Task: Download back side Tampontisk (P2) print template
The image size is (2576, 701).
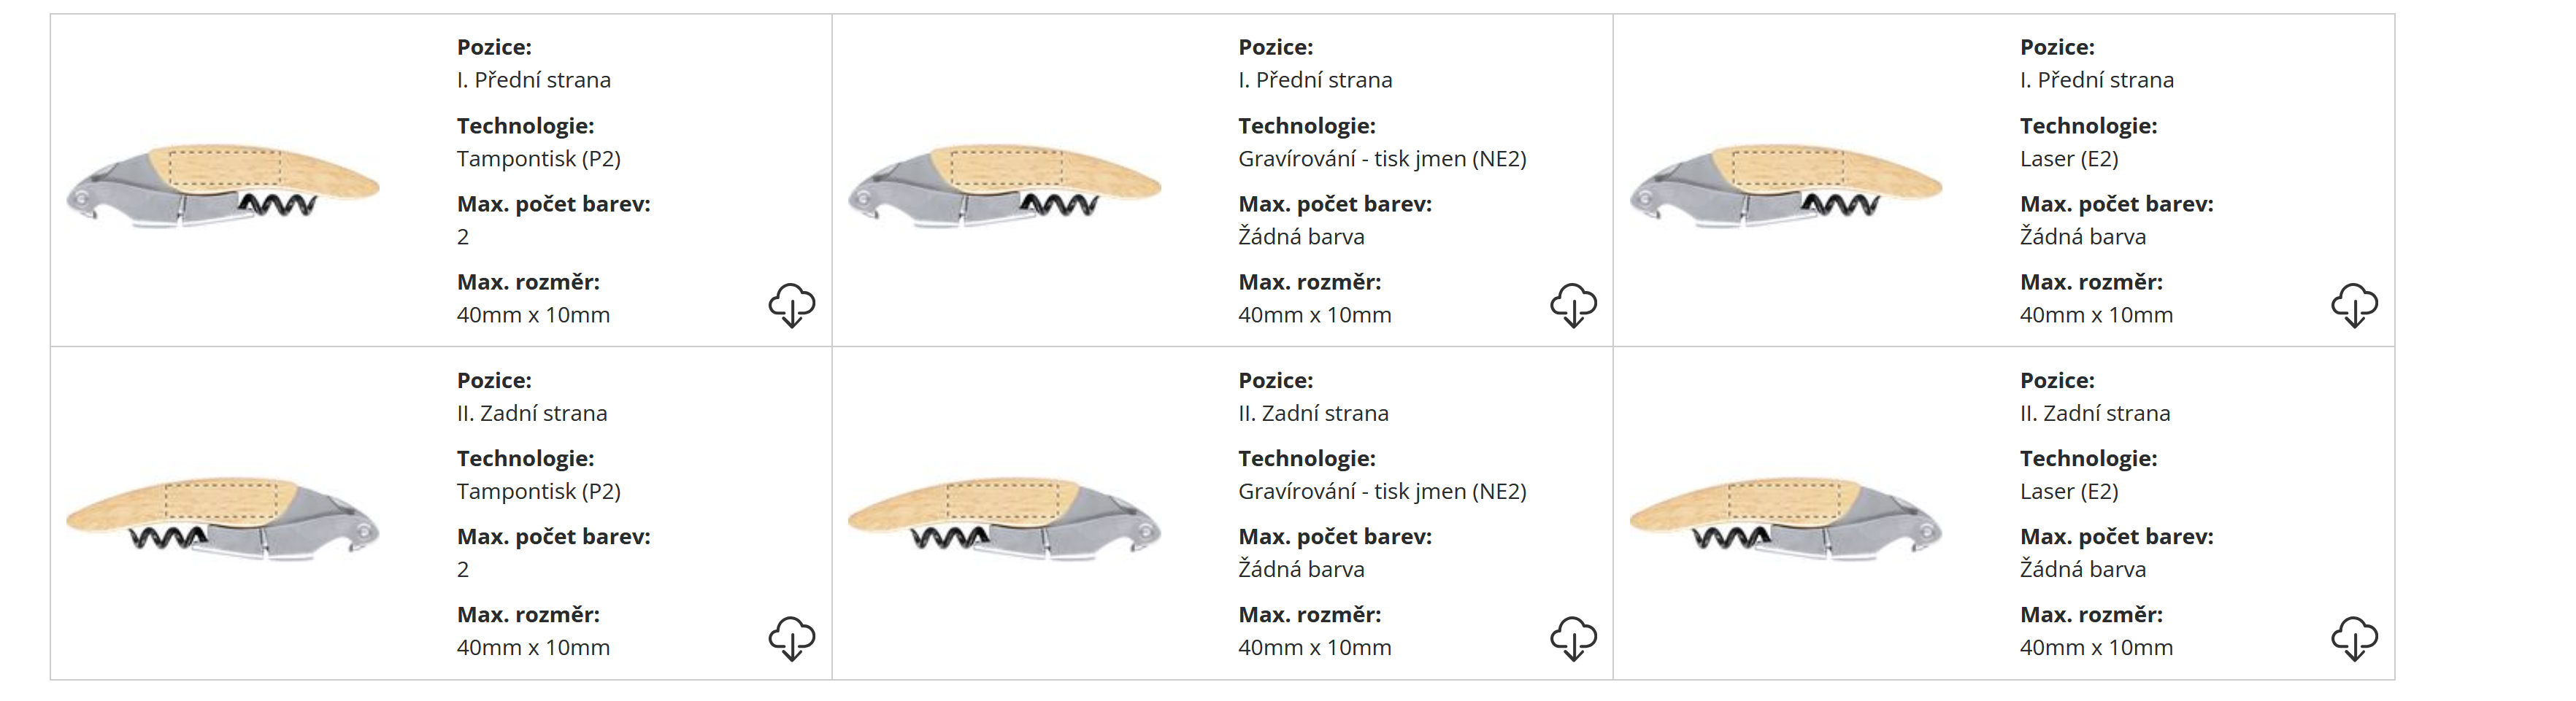Action: point(791,638)
